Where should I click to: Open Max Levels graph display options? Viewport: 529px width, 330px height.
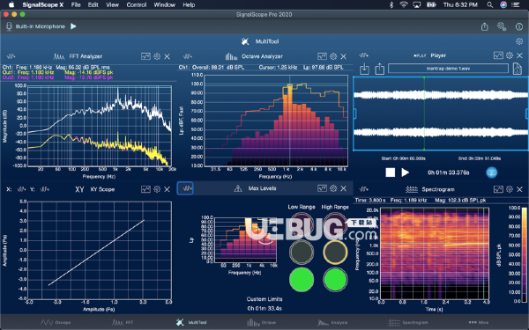322,188
